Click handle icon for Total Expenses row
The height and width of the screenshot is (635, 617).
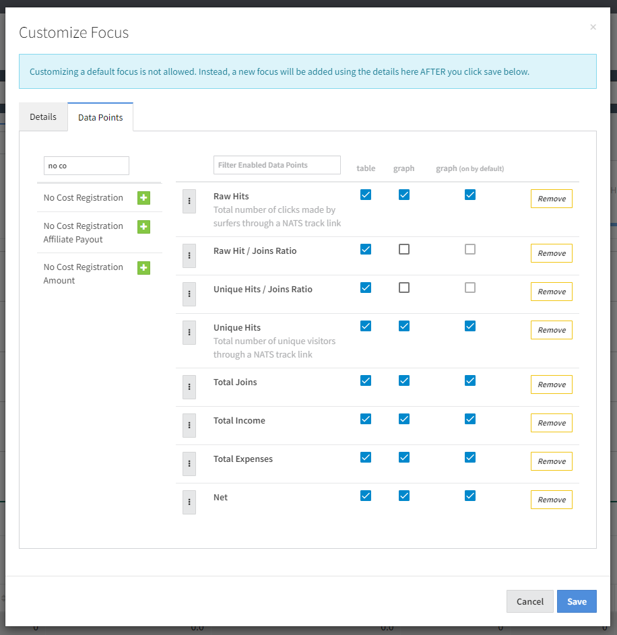click(x=189, y=464)
